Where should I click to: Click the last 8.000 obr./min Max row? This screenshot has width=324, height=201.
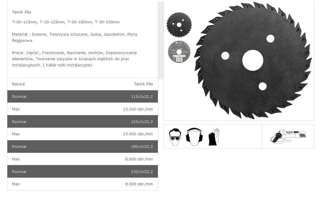82,184
